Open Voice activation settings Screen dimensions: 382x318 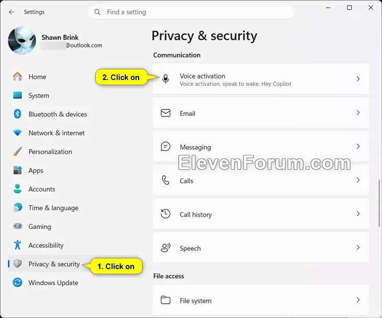(x=261, y=79)
